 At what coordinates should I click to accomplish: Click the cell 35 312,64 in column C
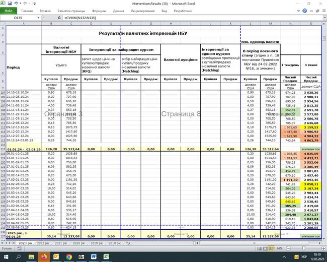[x=71, y=149]
